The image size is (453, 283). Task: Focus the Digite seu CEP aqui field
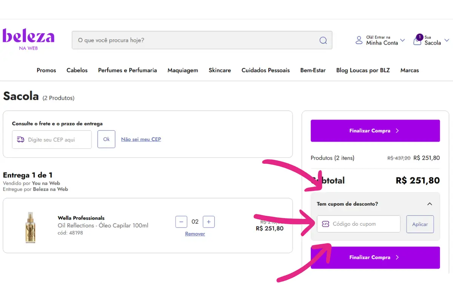coord(52,140)
